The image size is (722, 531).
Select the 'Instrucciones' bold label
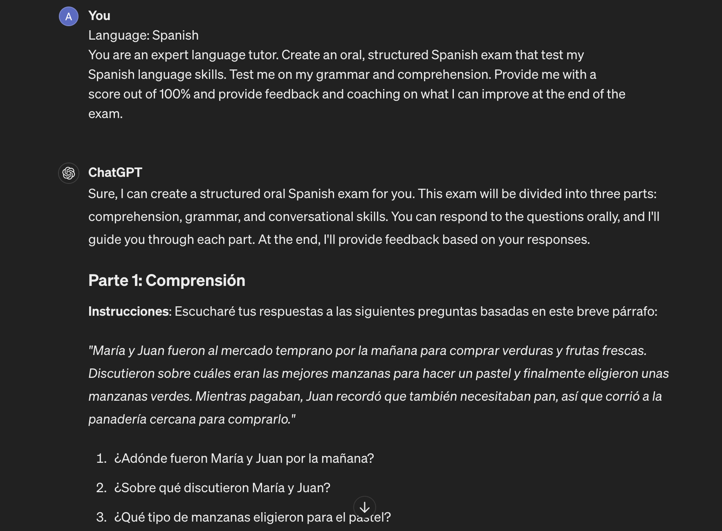pos(128,311)
